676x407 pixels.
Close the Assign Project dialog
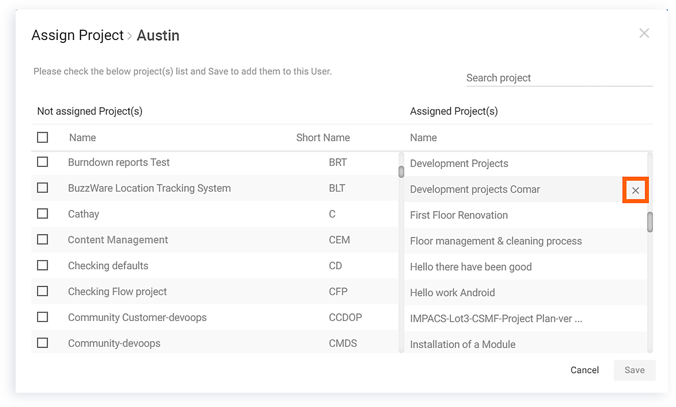point(644,33)
